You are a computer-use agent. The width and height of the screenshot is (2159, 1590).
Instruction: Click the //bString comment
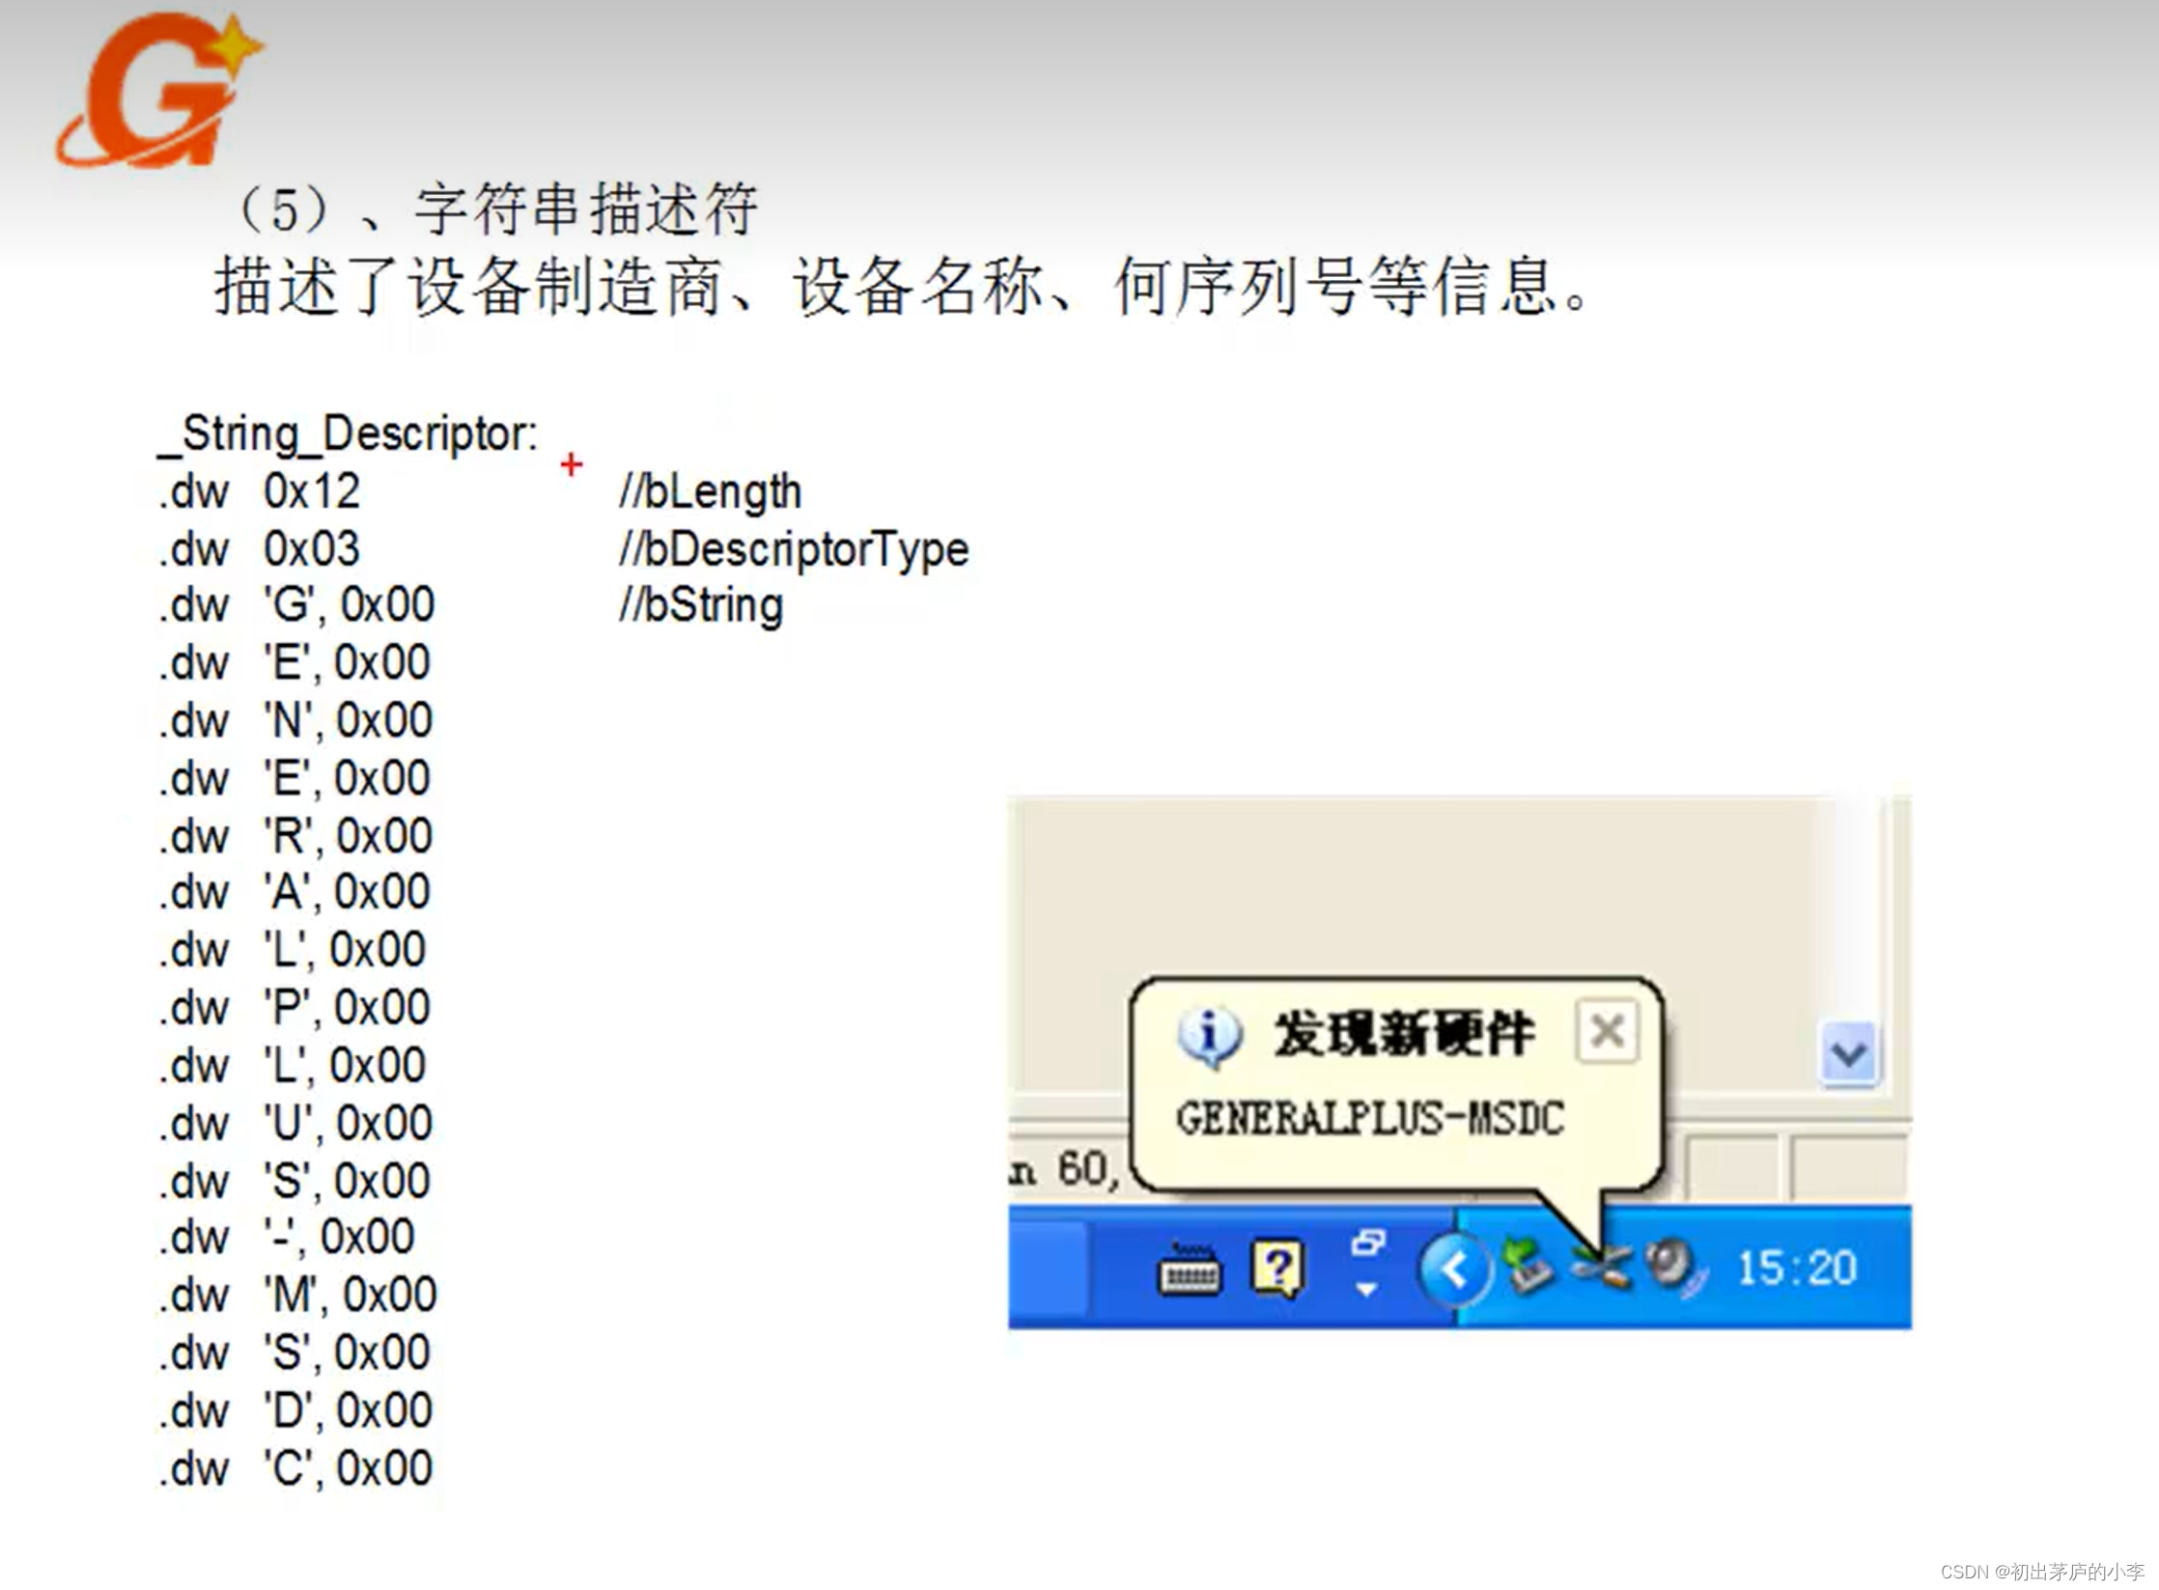click(x=701, y=606)
